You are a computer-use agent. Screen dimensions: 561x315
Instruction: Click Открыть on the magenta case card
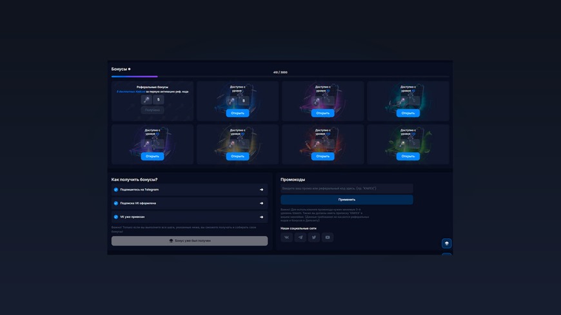pyautogui.click(x=322, y=113)
